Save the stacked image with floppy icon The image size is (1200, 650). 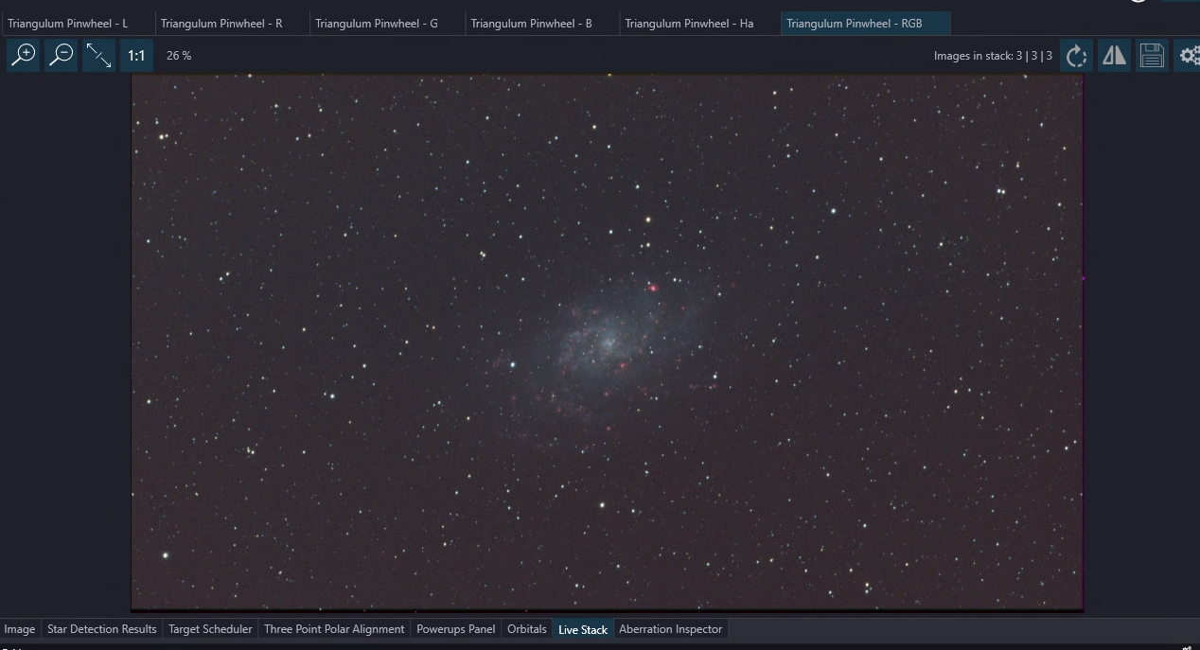point(1152,56)
